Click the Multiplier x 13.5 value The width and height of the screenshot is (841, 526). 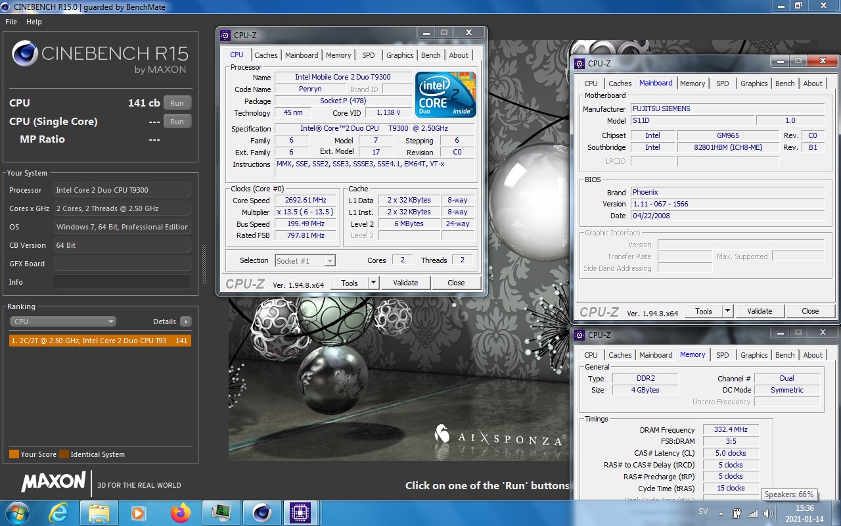[x=306, y=212]
